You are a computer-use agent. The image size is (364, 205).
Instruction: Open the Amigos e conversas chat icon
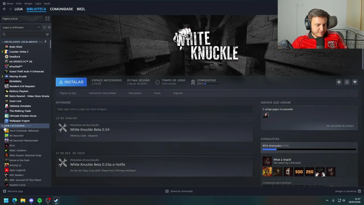tap(359, 191)
